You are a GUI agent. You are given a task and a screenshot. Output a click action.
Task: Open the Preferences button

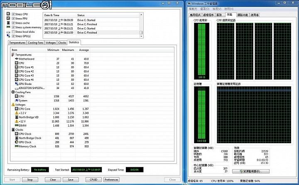(x=111, y=180)
